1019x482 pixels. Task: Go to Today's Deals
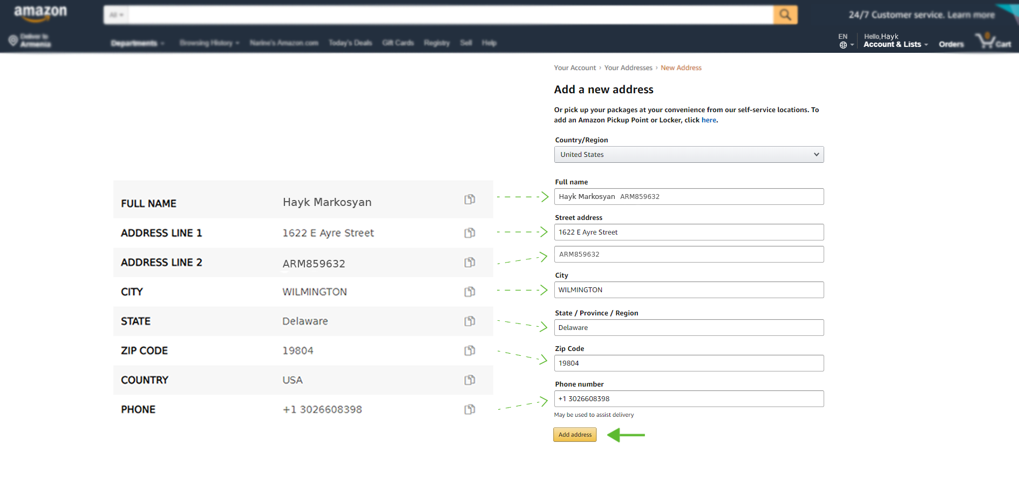click(x=350, y=43)
